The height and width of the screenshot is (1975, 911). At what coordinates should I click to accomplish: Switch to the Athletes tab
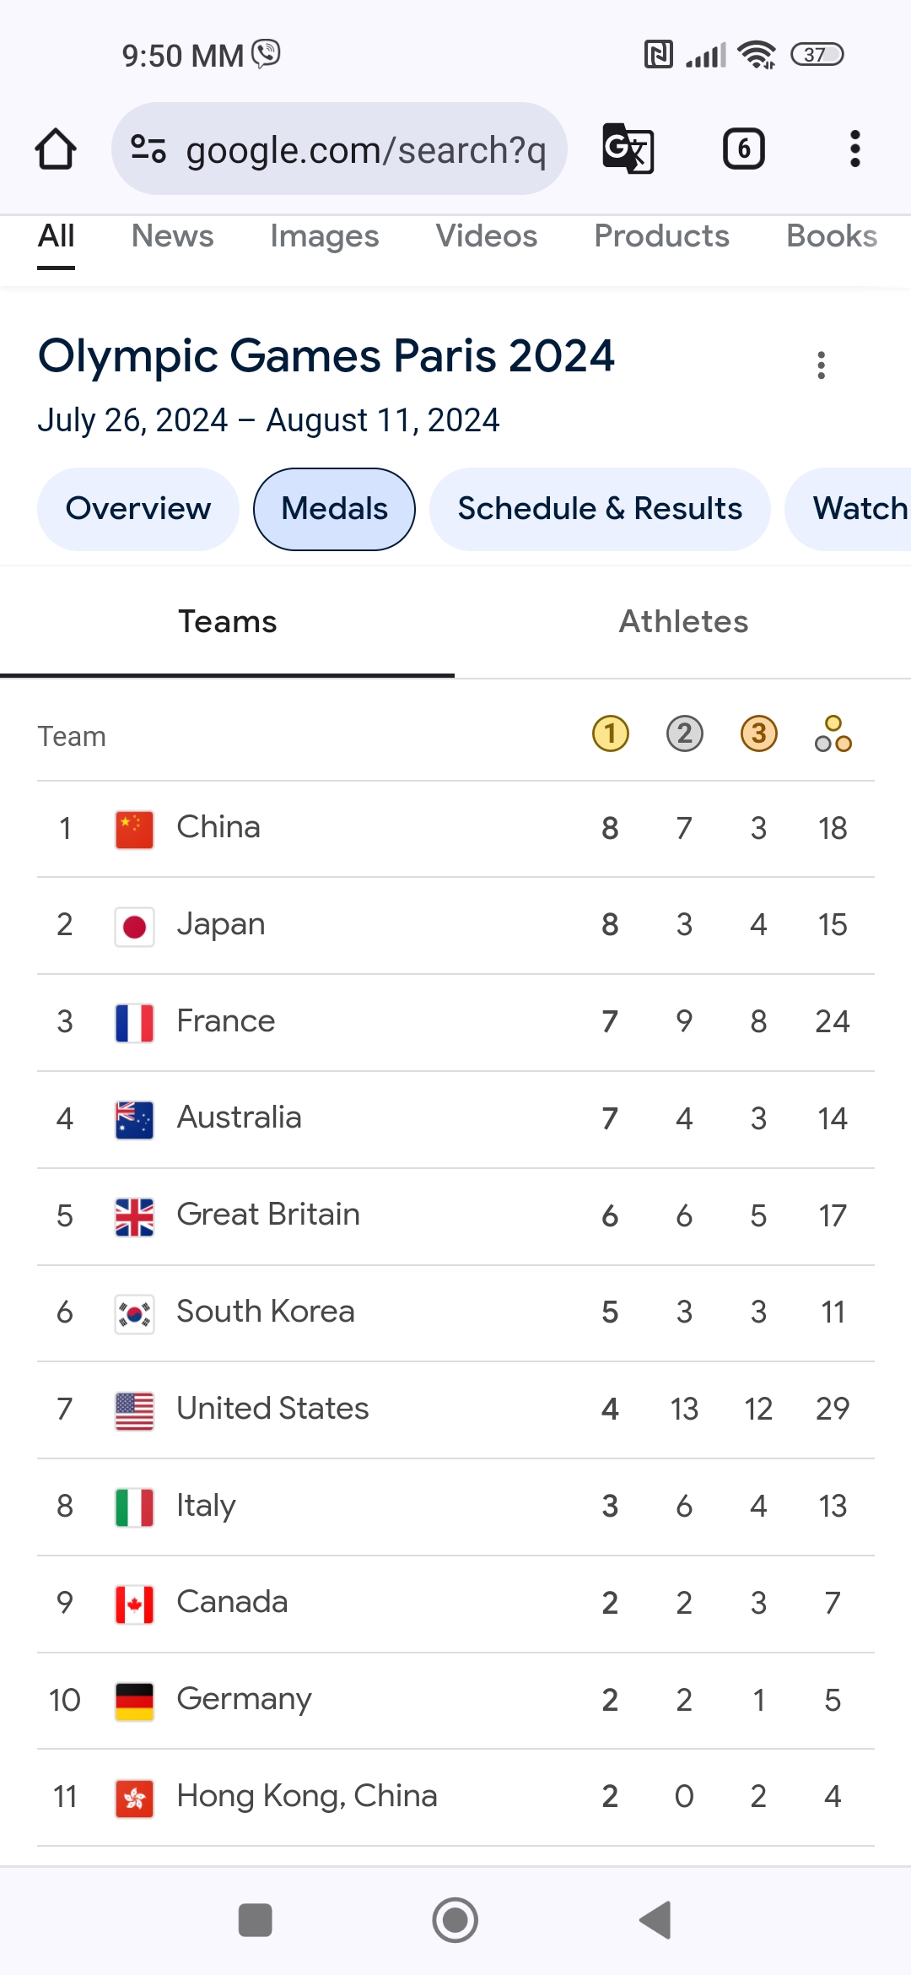pyautogui.click(x=683, y=622)
